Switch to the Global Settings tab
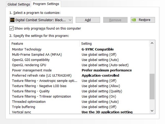 click(19, 4)
